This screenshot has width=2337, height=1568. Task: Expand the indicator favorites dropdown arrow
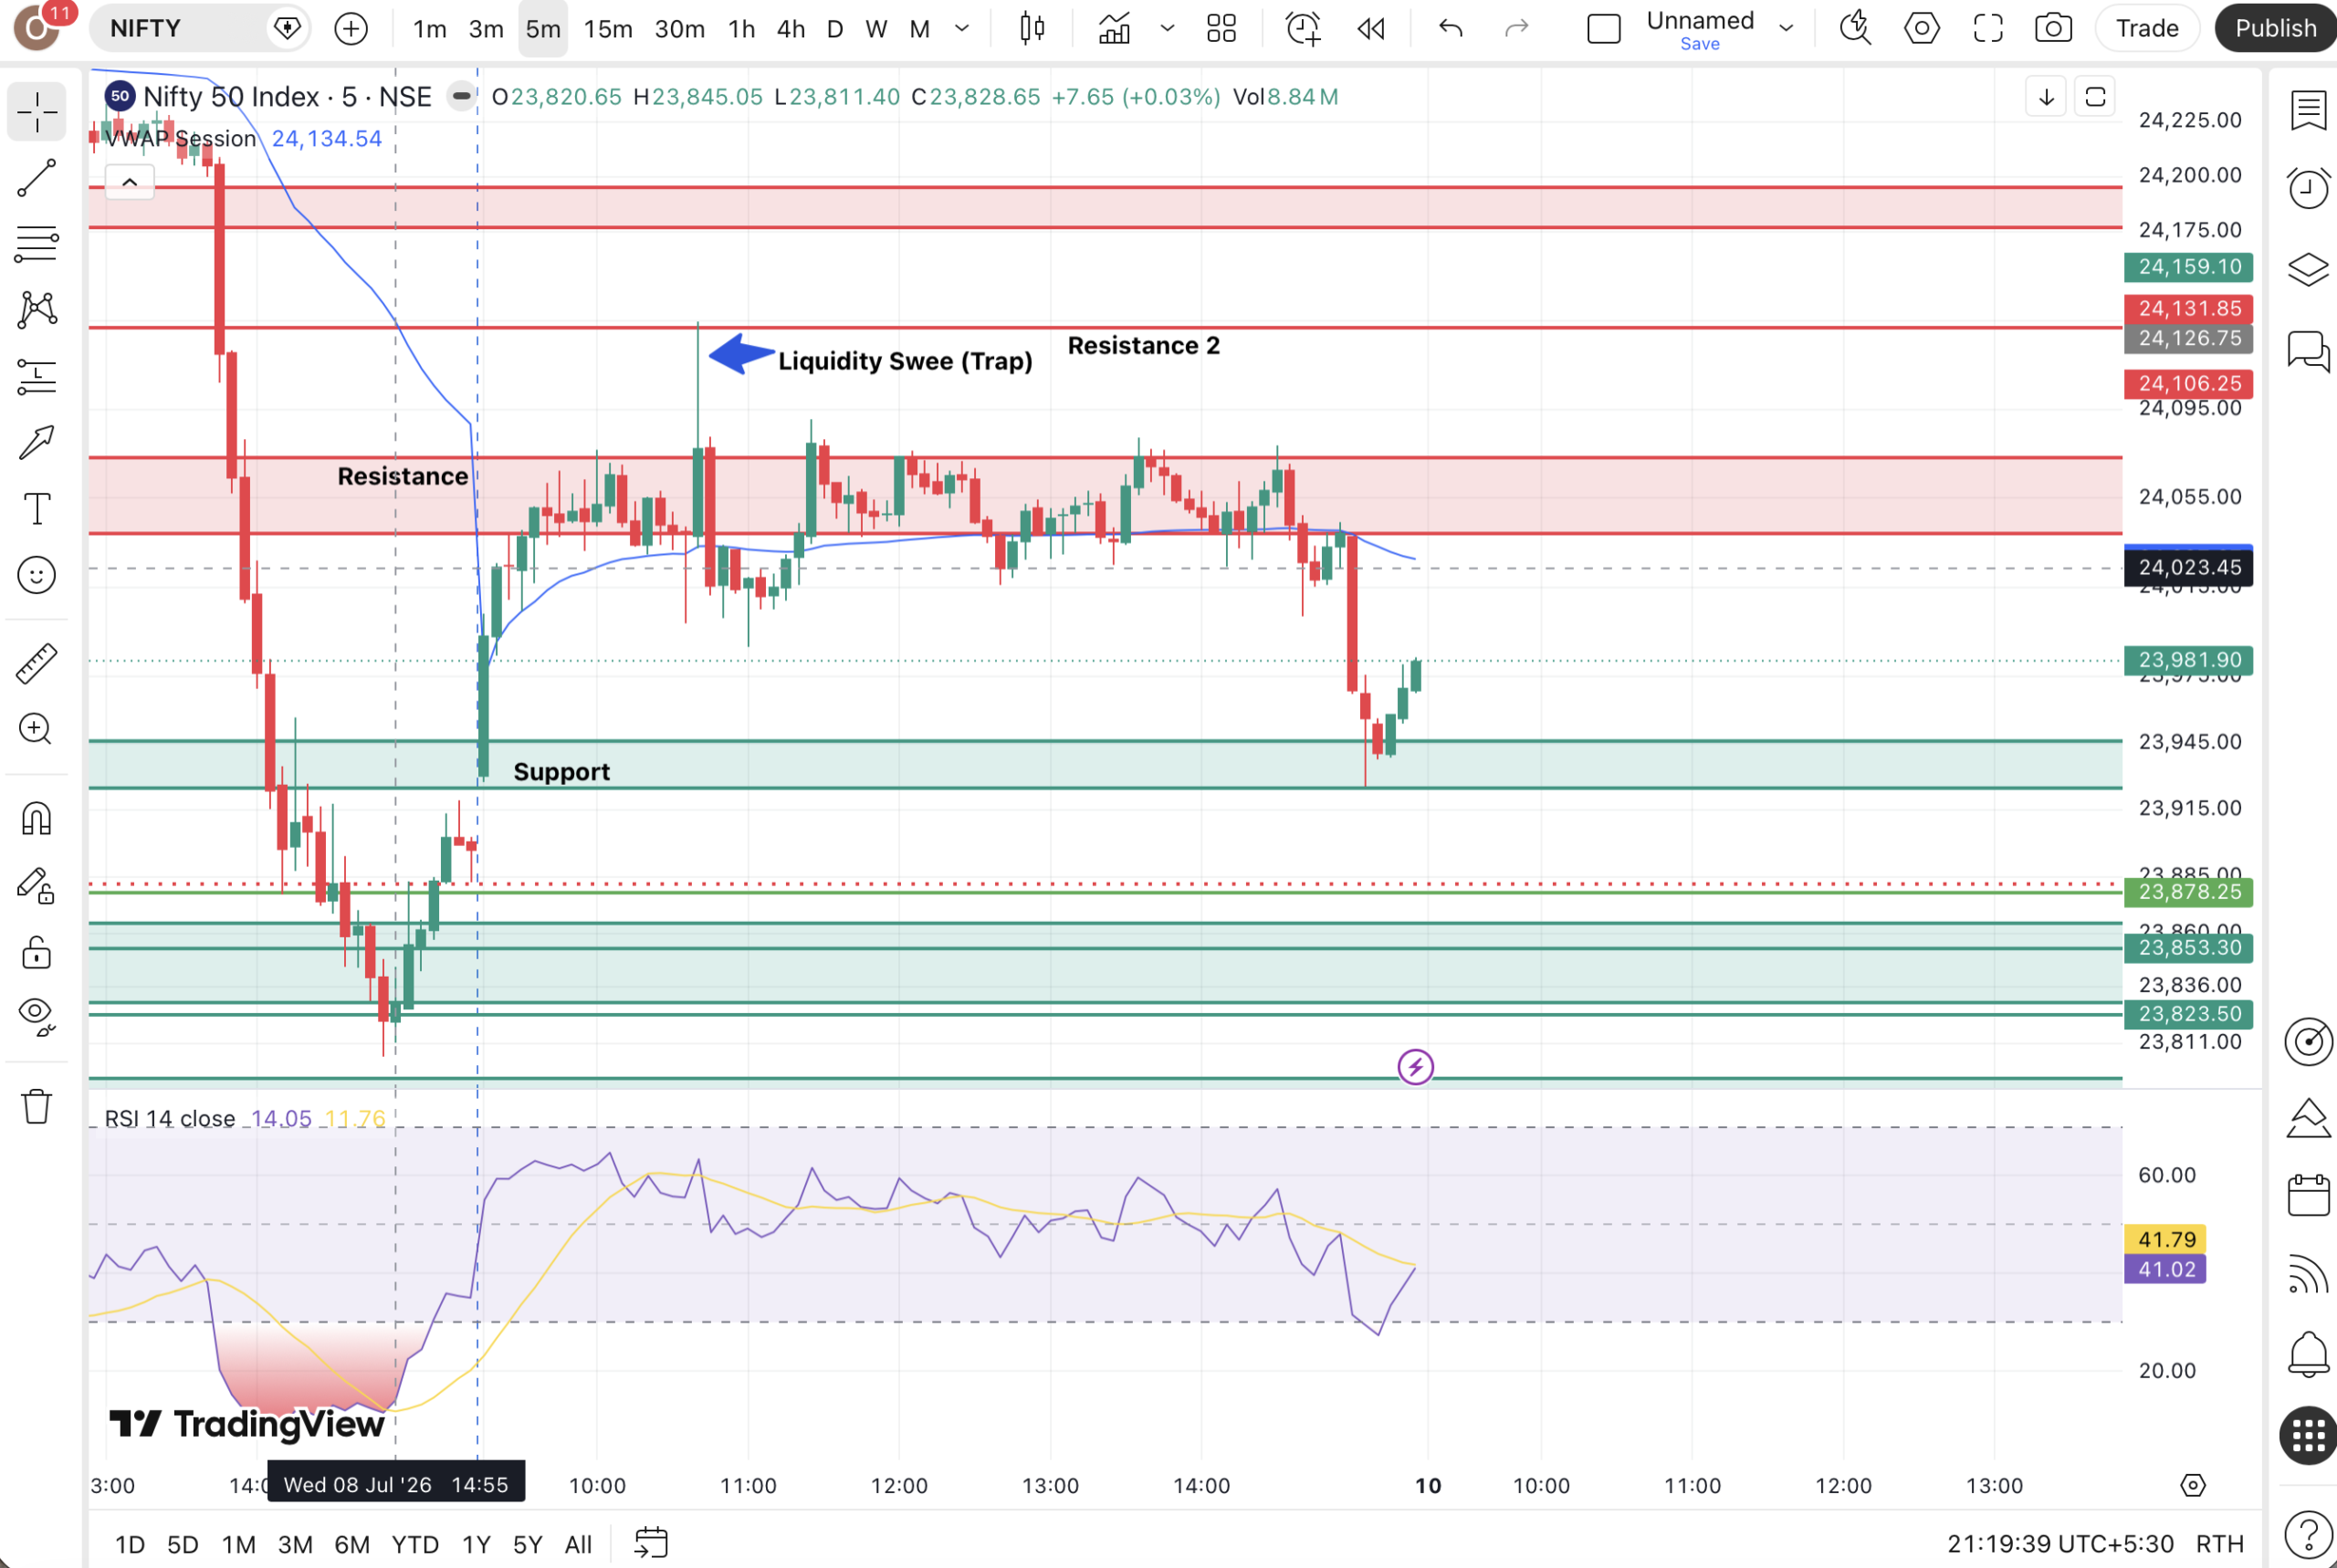[x=1167, y=28]
